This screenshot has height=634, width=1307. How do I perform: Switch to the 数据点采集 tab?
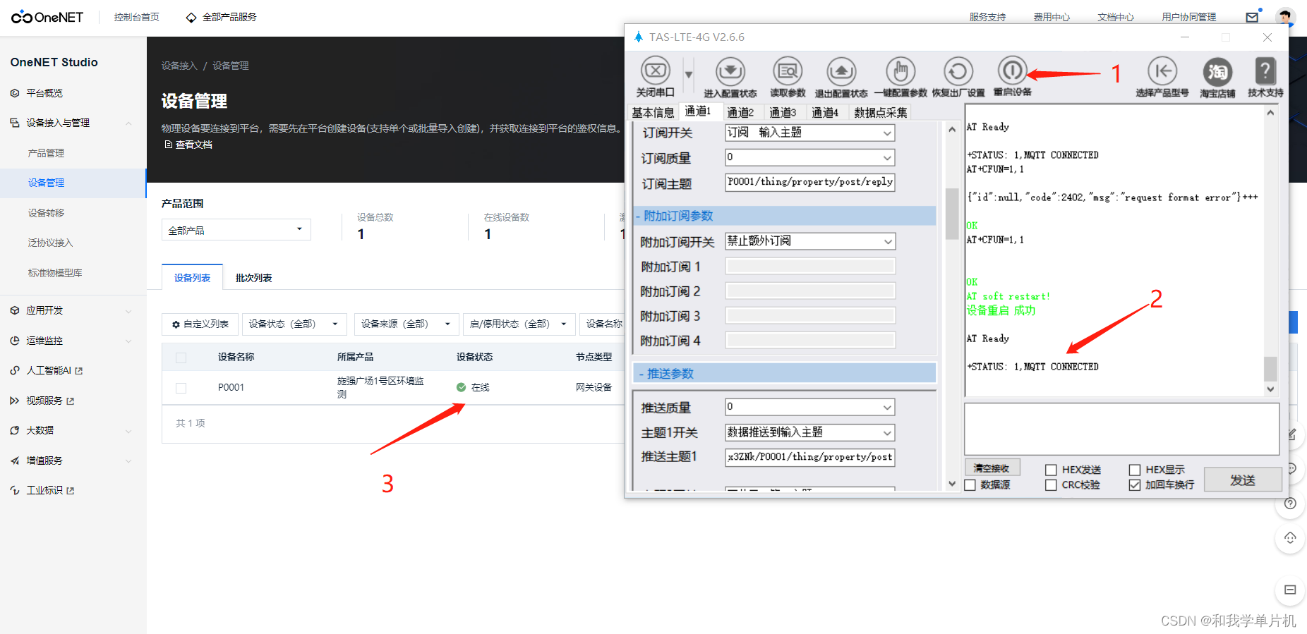881,112
